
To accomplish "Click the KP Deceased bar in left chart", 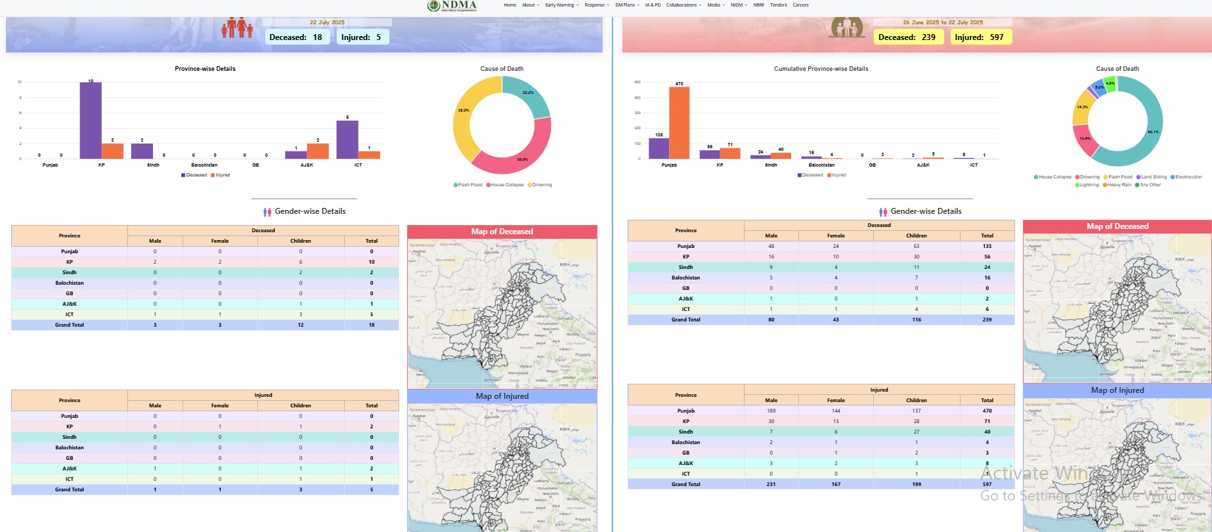I will pyautogui.click(x=91, y=121).
